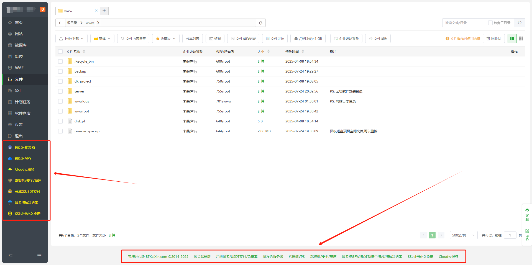Viewport: 532px width, 265px height.
Task: Click the 设置 gear icon in sidebar
Action: [x=10, y=125]
